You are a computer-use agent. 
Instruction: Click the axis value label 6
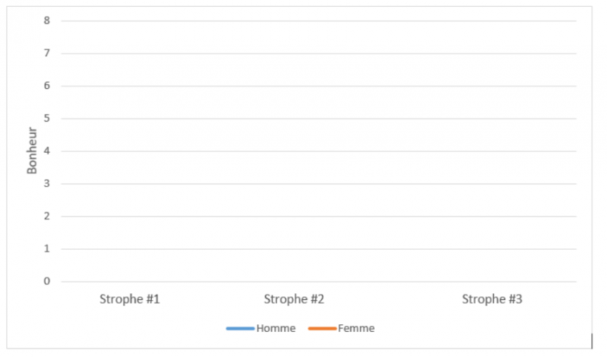click(x=47, y=86)
